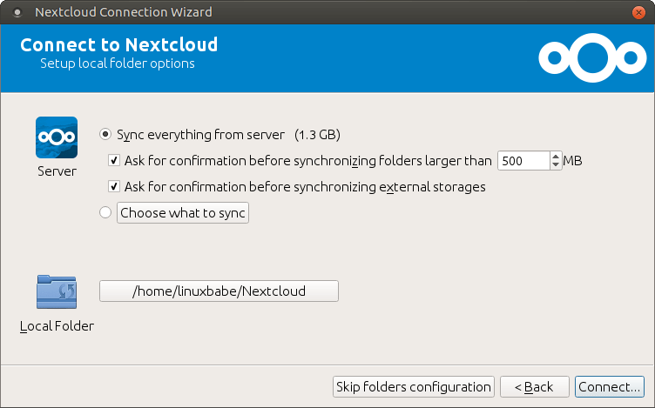Image resolution: width=655 pixels, height=408 pixels.
Task: Click the Connect to Nextcloud heading
Action: coord(118,45)
